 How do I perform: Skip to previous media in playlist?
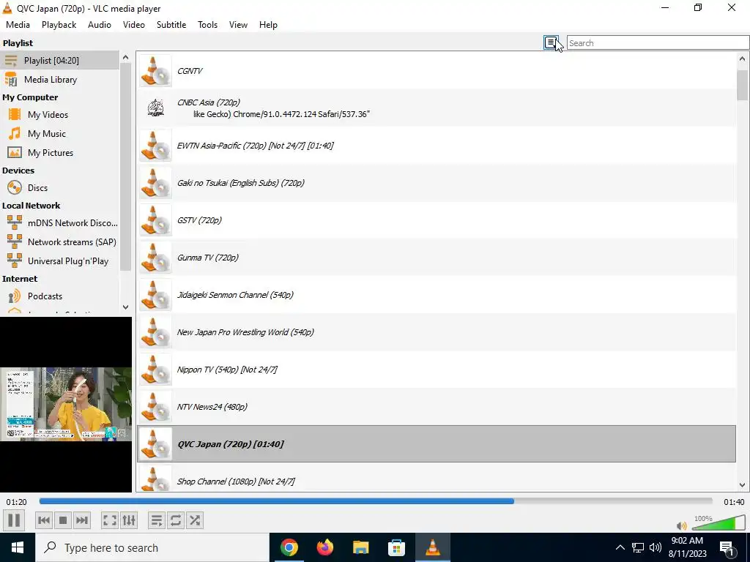(x=44, y=520)
